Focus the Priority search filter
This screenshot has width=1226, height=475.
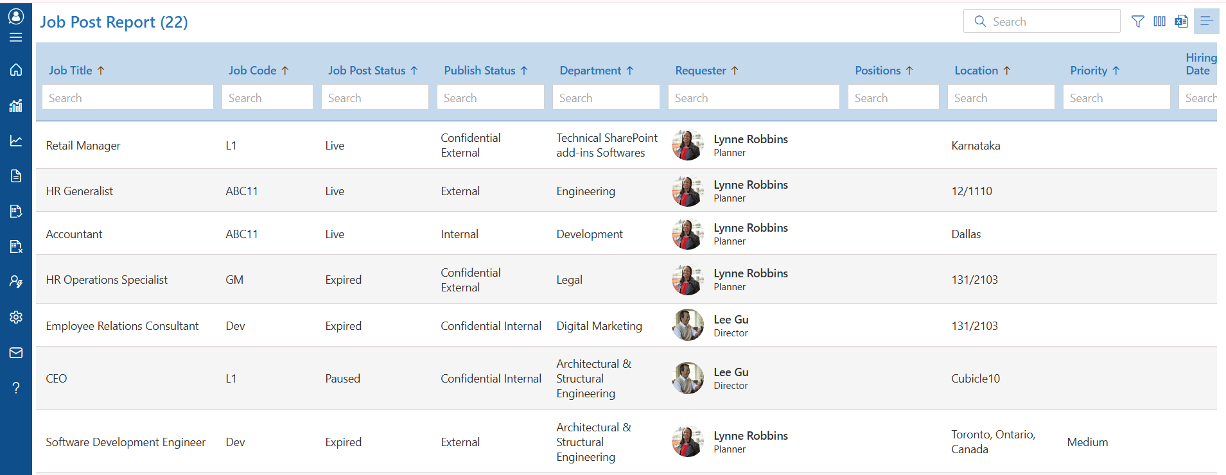click(1117, 98)
